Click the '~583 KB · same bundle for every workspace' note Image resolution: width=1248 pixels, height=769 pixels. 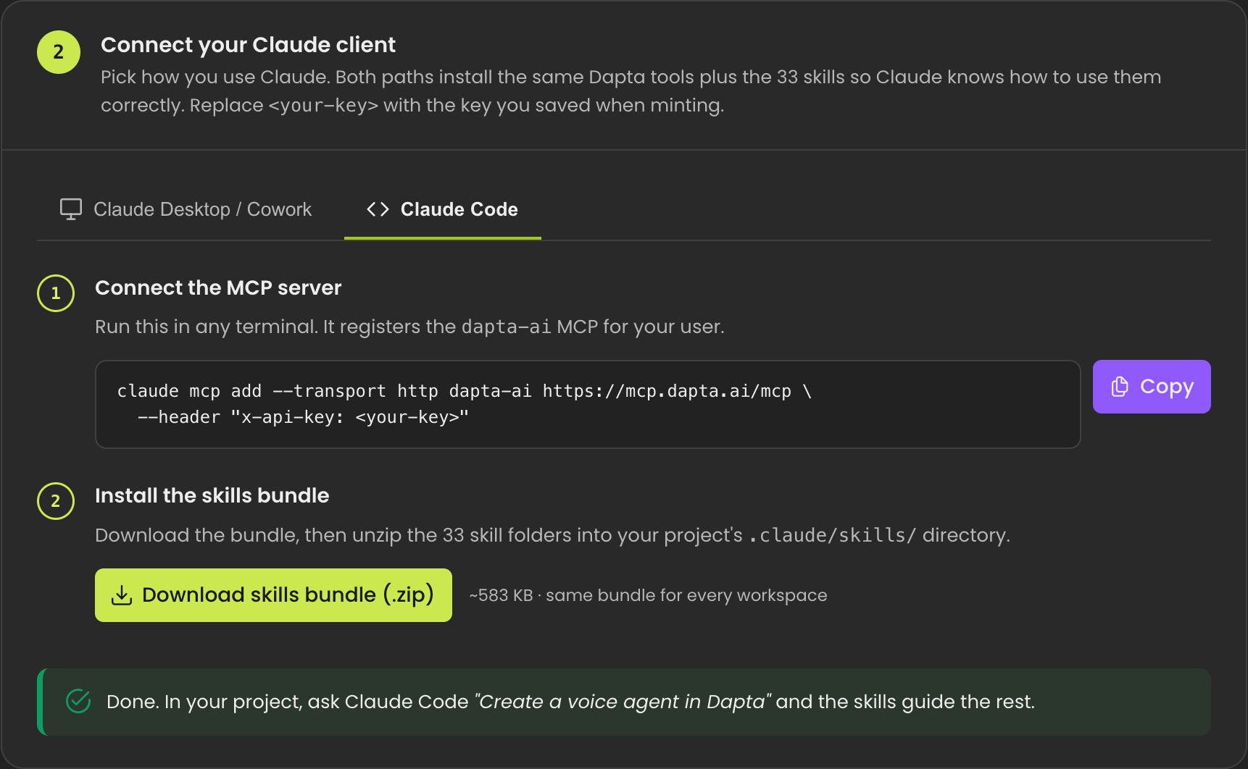click(x=648, y=595)
